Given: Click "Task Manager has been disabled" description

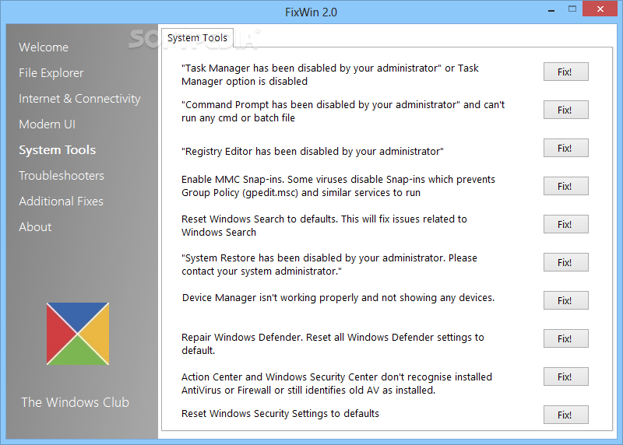Looking at the screenshot, I should click(x=329, y=75).
